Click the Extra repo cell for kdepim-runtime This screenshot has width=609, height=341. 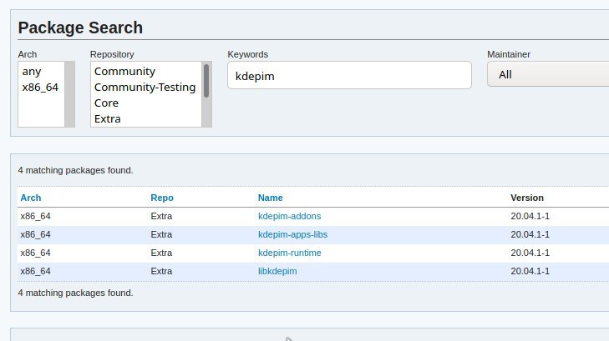161,253
